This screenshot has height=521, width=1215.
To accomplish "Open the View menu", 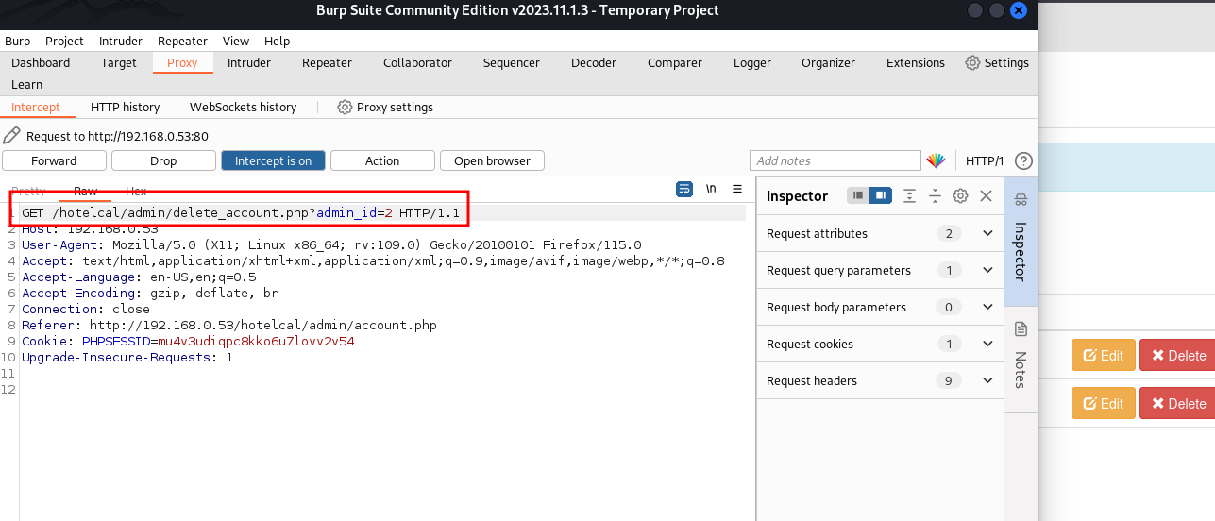I will pyautogui.click(x=236, y=41).
